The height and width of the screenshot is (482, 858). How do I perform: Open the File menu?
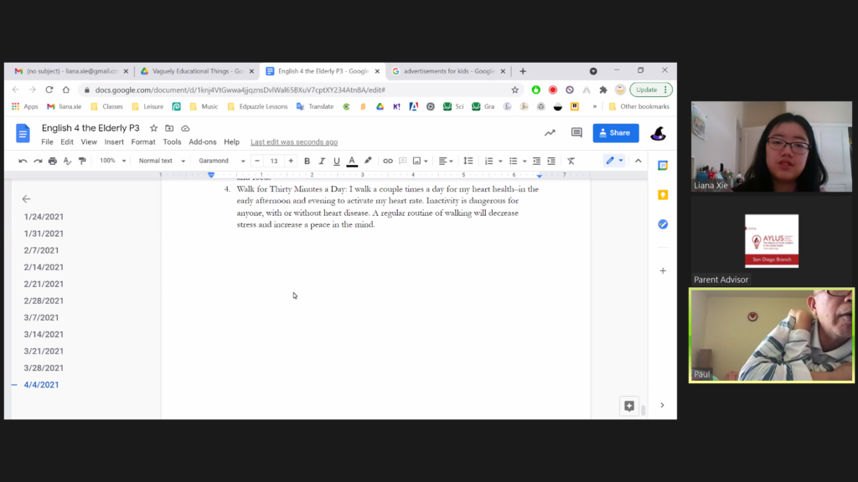(x=47, y=142)
